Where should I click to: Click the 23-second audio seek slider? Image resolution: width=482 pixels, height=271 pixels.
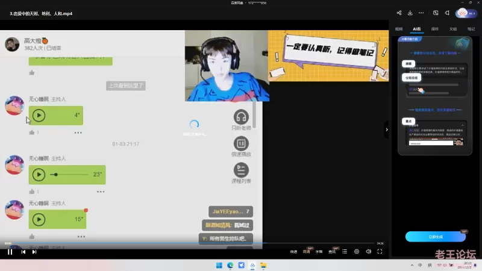69,175
